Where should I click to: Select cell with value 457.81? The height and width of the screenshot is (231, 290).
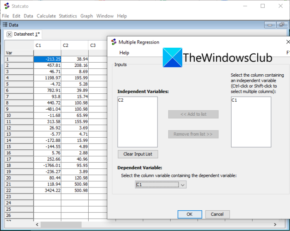pos(47,66)
